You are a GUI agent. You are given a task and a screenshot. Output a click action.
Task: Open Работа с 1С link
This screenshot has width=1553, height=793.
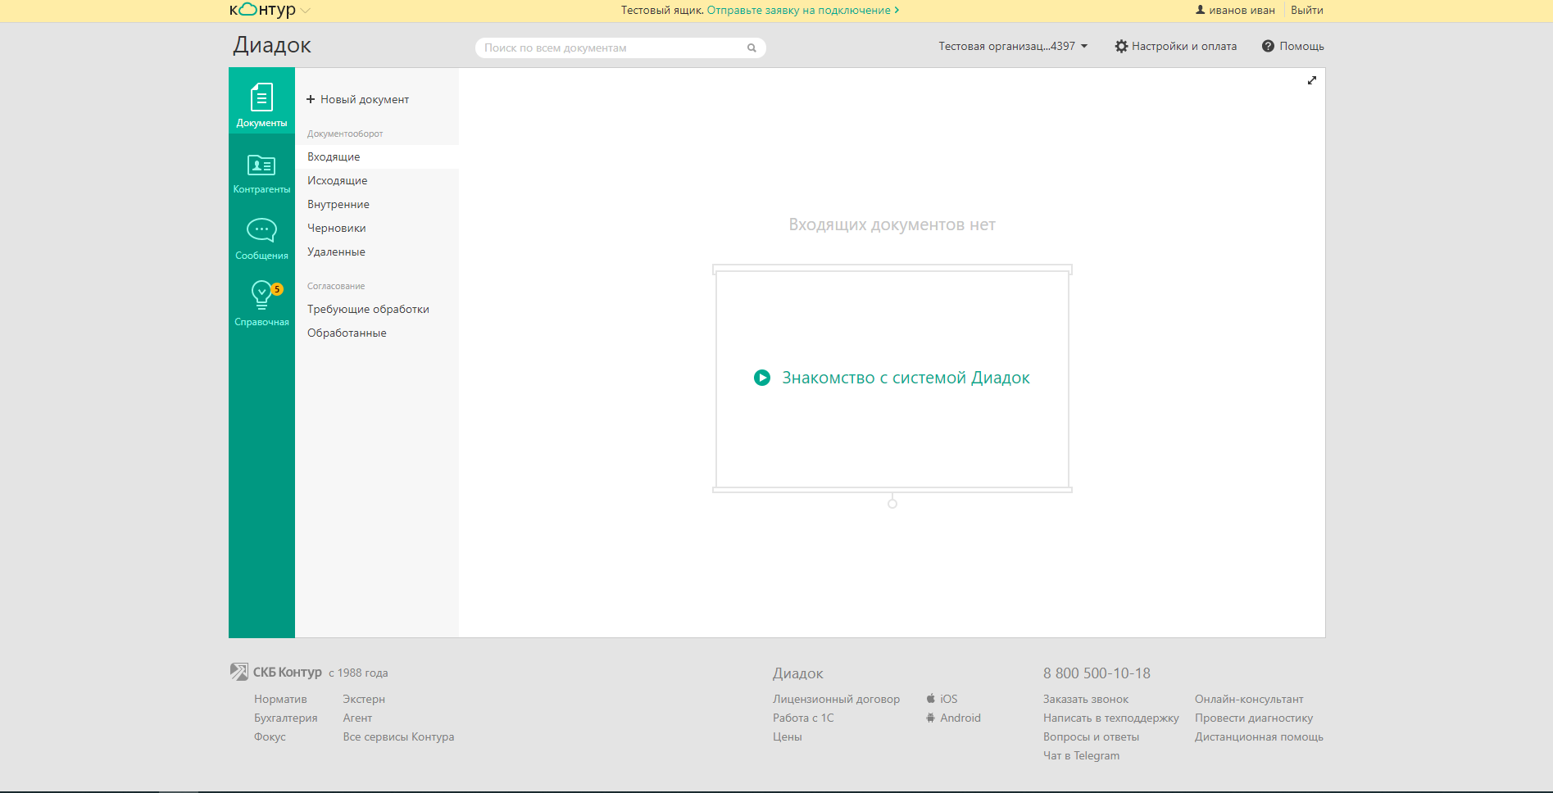pos(803,718)
